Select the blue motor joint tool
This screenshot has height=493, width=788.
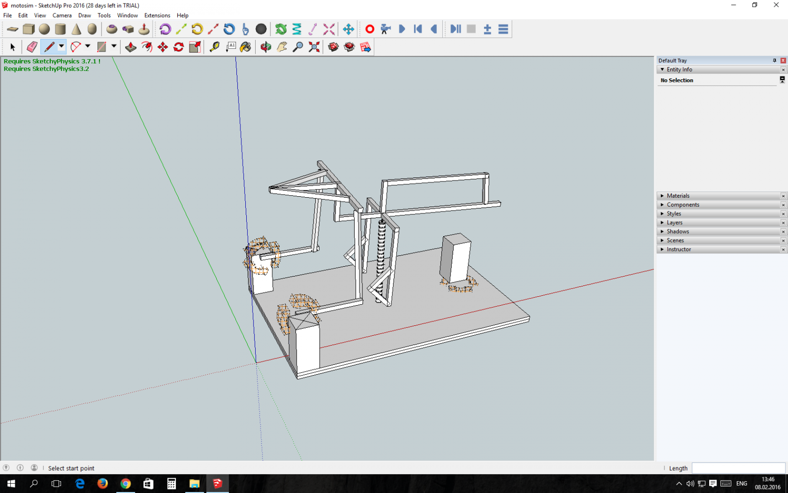(229, 29)
